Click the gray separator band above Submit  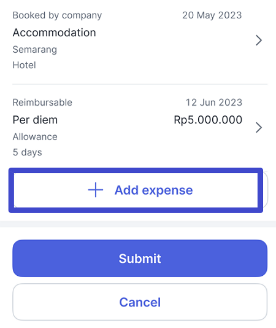[x=138, y=224]
